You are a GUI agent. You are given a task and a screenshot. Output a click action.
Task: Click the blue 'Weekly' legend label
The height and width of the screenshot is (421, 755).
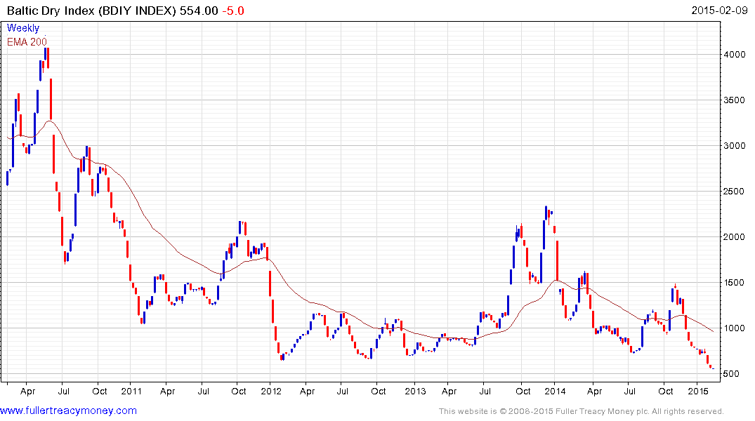pos(23,28)
